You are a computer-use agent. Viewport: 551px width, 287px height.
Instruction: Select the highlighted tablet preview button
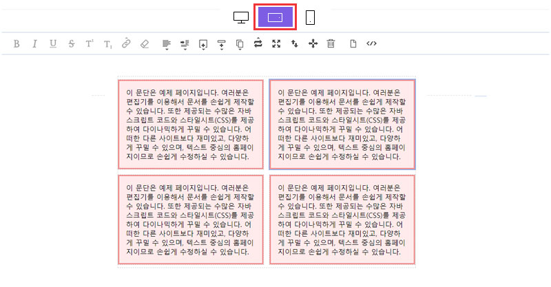pyautogui.click(x=275, y=17)
